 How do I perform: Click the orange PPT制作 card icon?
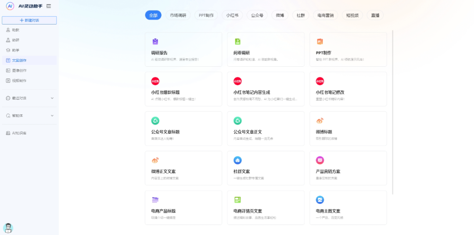pyautogui.click(x=320, y=42)
